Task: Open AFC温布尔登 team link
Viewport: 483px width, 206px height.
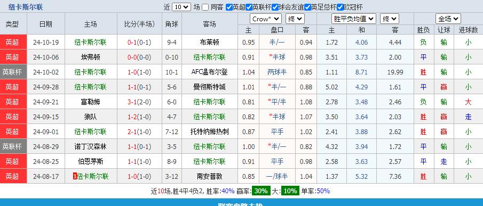Action: click(x=209, y=72)
